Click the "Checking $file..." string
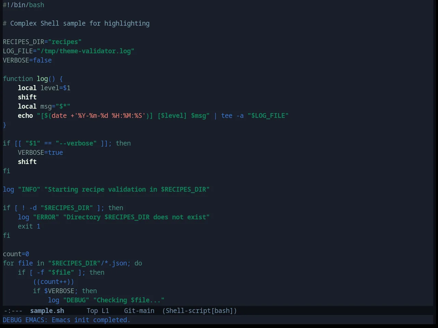Viewport: 438px width, 328px height. click(129, 300)
